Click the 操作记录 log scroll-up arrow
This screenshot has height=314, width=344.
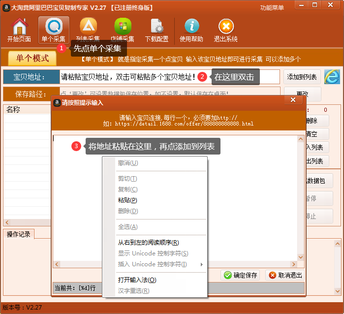[x=338, y=244]
